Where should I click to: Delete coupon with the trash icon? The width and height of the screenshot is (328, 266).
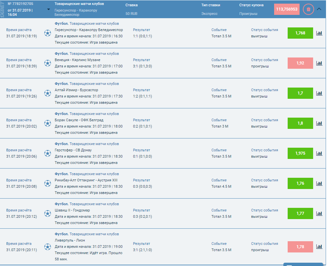click(308, 9)
